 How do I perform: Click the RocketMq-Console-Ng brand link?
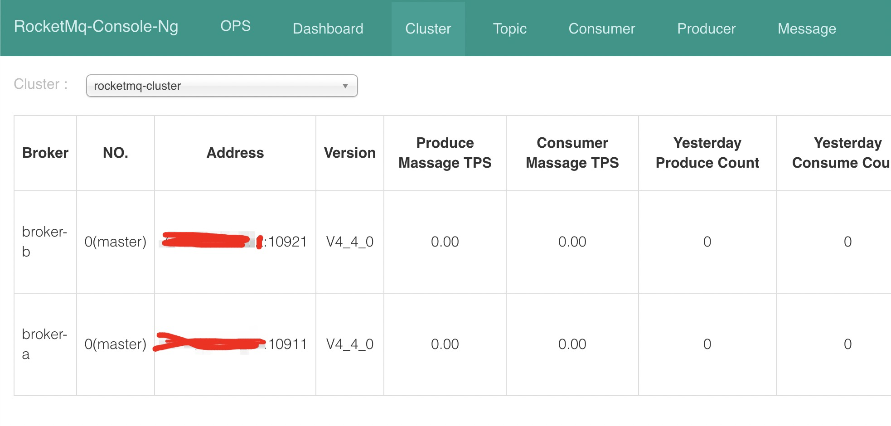(96, 27)
